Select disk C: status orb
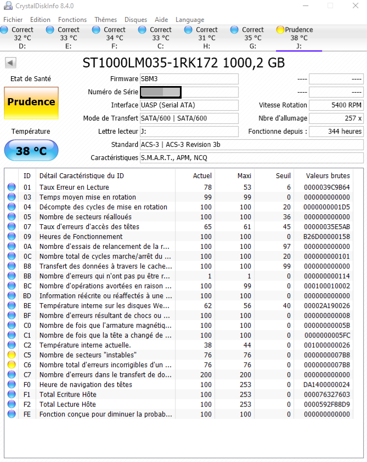Image resolution: width=367 pixels, height=462 pixels. point(142,30)
